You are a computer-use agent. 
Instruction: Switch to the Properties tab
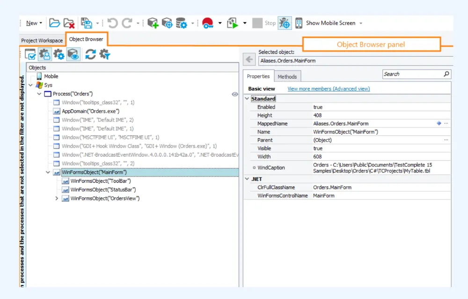coord(258,76)
